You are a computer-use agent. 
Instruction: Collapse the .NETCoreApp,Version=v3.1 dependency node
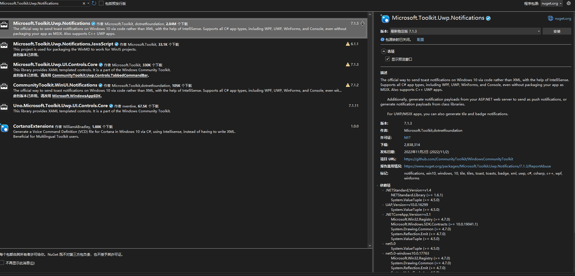pyautogui.click(x=383, y=215)
